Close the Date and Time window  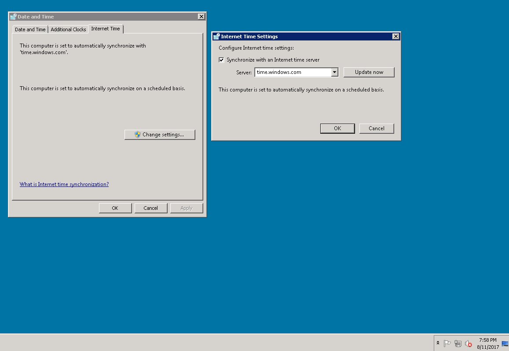201,17
